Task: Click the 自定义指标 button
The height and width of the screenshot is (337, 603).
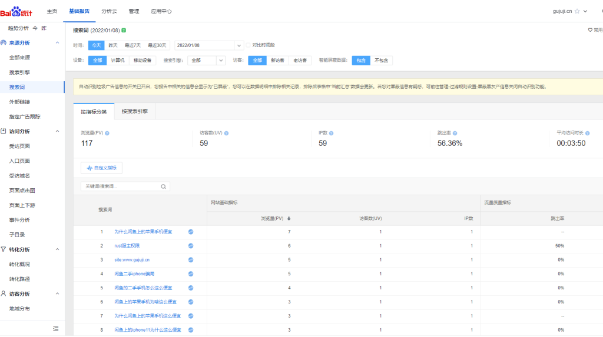Action: 101,168
